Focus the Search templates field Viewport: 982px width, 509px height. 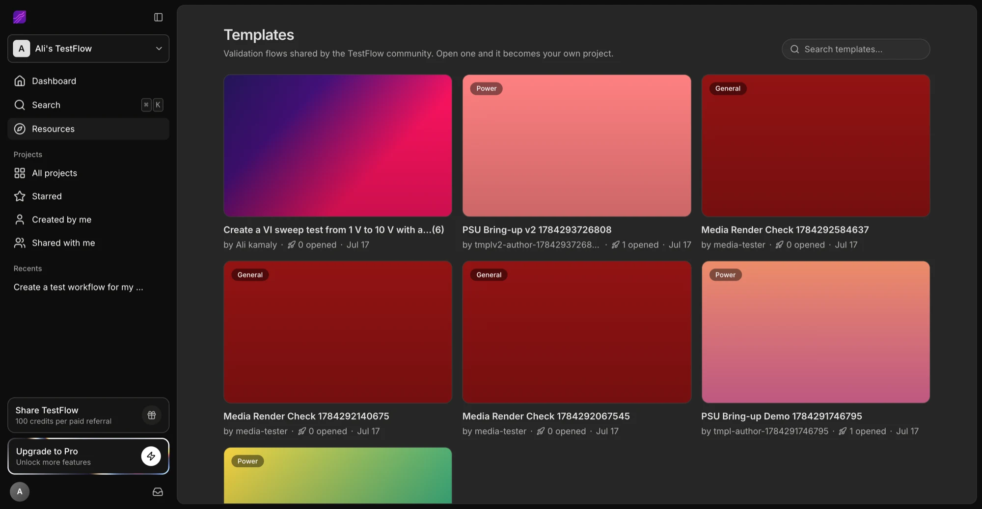(x=856, y=49)
